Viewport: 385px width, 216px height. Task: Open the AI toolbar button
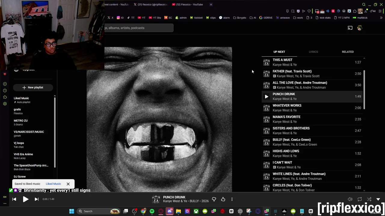pos(373,11)
